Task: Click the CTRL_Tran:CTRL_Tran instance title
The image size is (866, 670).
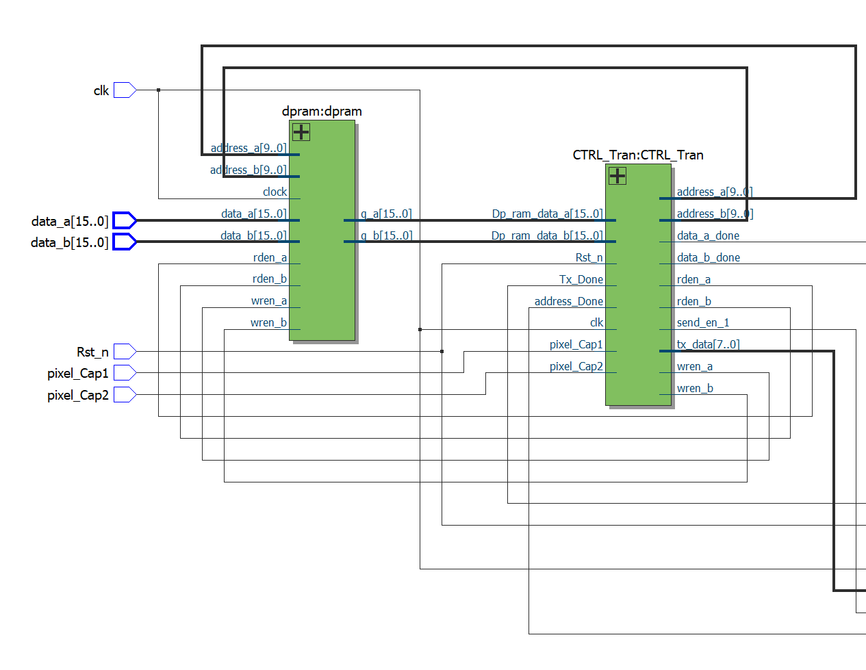Action: (637, 155)
